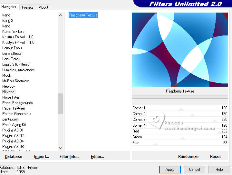
Task: Click the category list scrollbar thumb
Action: click(x=60, y=103)
